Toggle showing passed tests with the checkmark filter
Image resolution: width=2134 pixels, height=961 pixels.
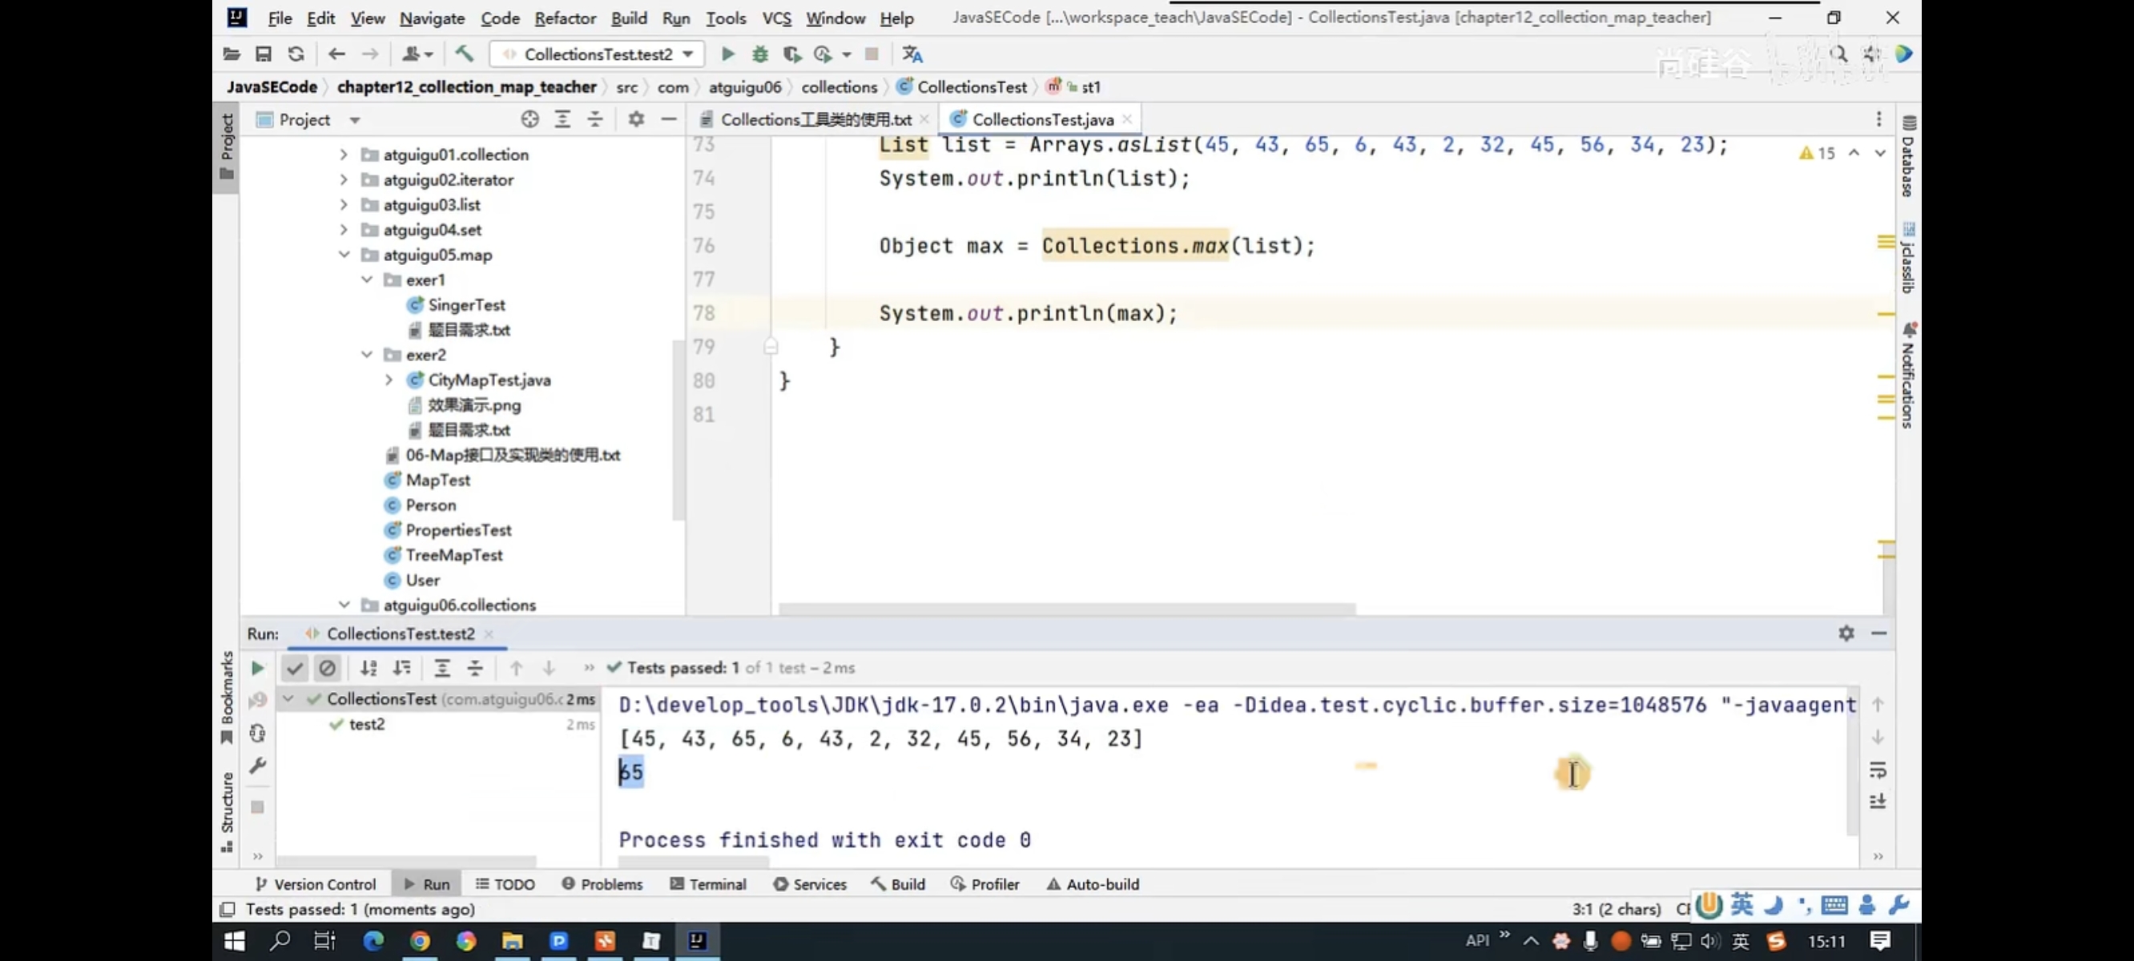click(x=294, y=668)
